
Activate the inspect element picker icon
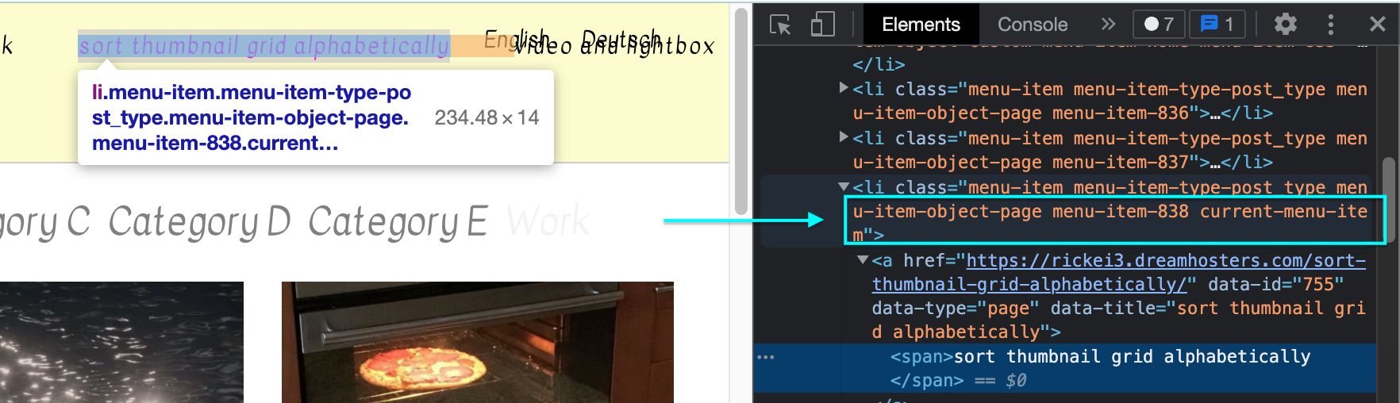(x=780, y=25)
